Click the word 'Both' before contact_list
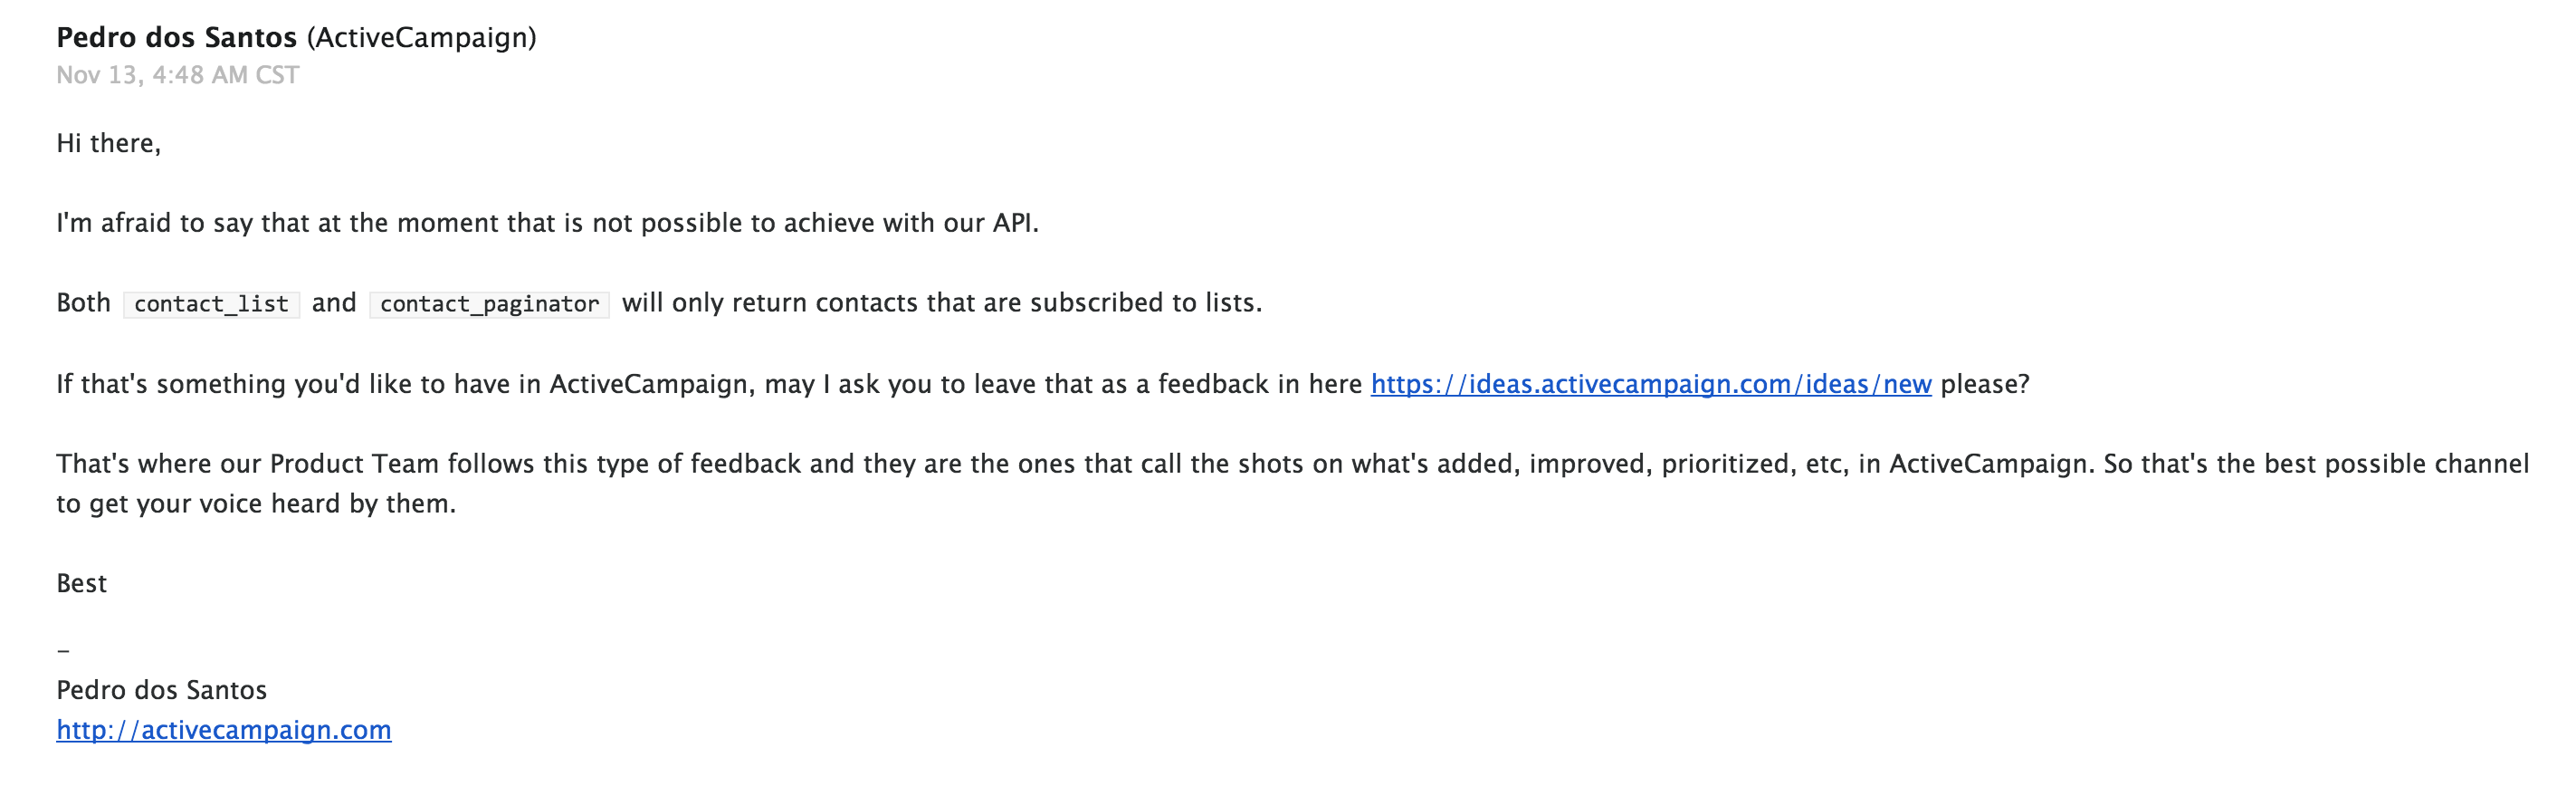 point(84,303)
